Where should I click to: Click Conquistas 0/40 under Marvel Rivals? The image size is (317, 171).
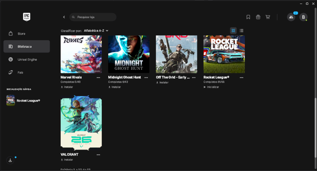(71, 82)
